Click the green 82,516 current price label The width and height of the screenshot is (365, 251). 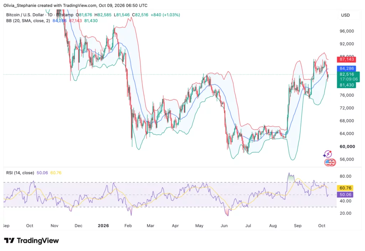[347, 74]
